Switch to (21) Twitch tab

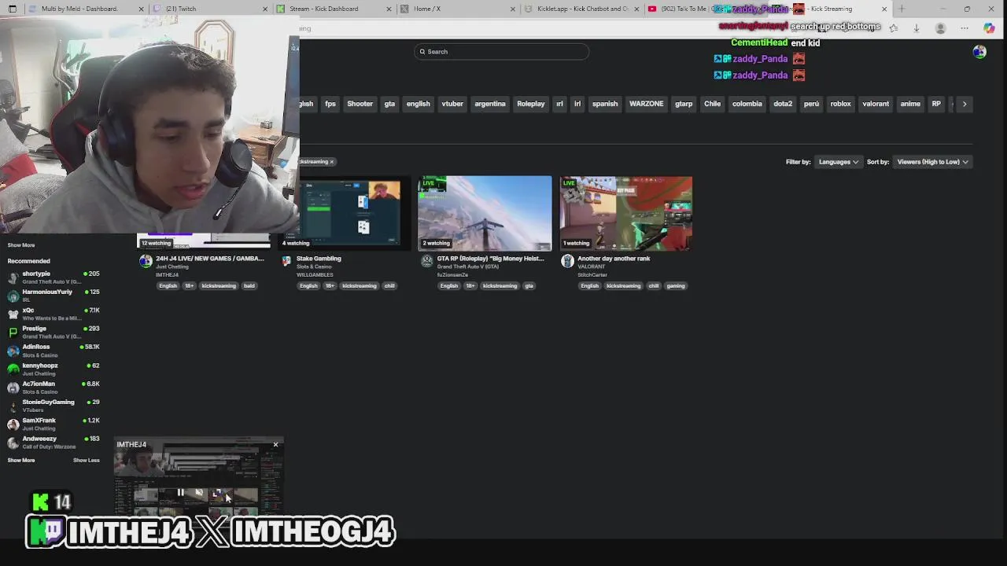tap(208, 9)
